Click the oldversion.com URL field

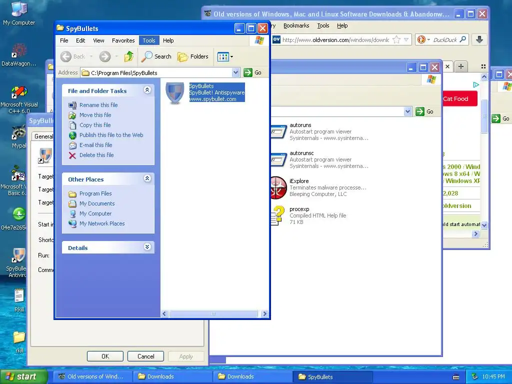tap(335, 40)
